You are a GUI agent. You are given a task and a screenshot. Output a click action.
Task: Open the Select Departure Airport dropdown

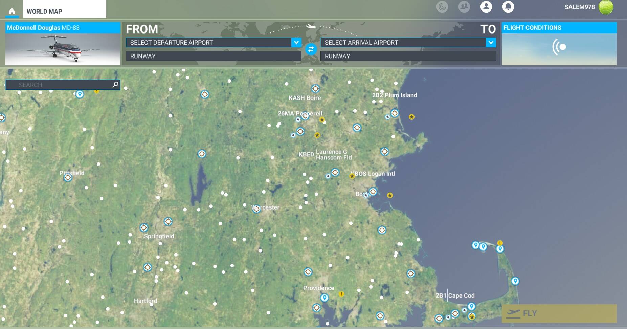coord(213,43)
